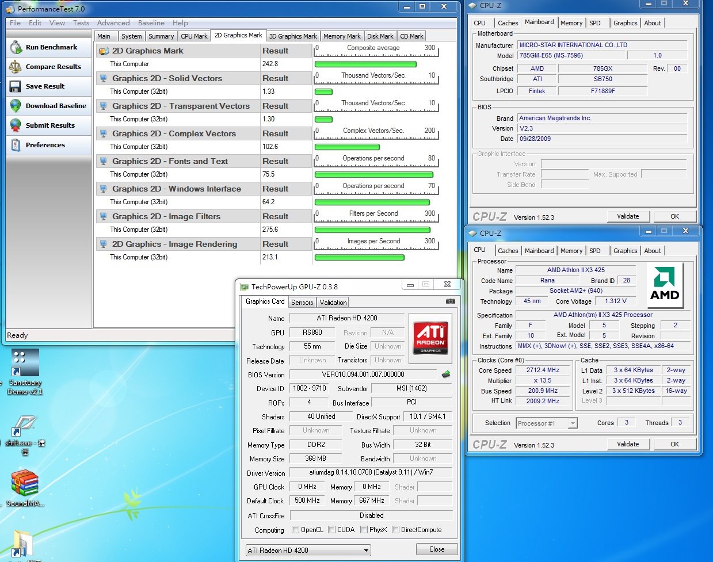Viewport: 713px width, 562px height.
Task: Open the Sensors tab in GPU-Z
Action: tap(302, 303)
